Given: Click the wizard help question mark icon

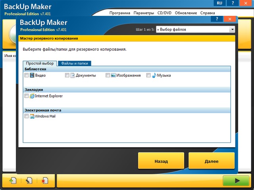Looking at the screenshot, I should point(216,19).
